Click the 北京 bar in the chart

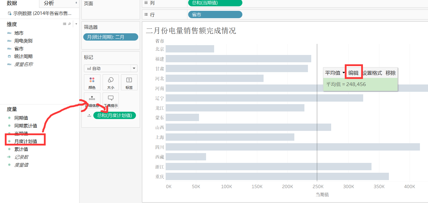click(x=190, y=49)
